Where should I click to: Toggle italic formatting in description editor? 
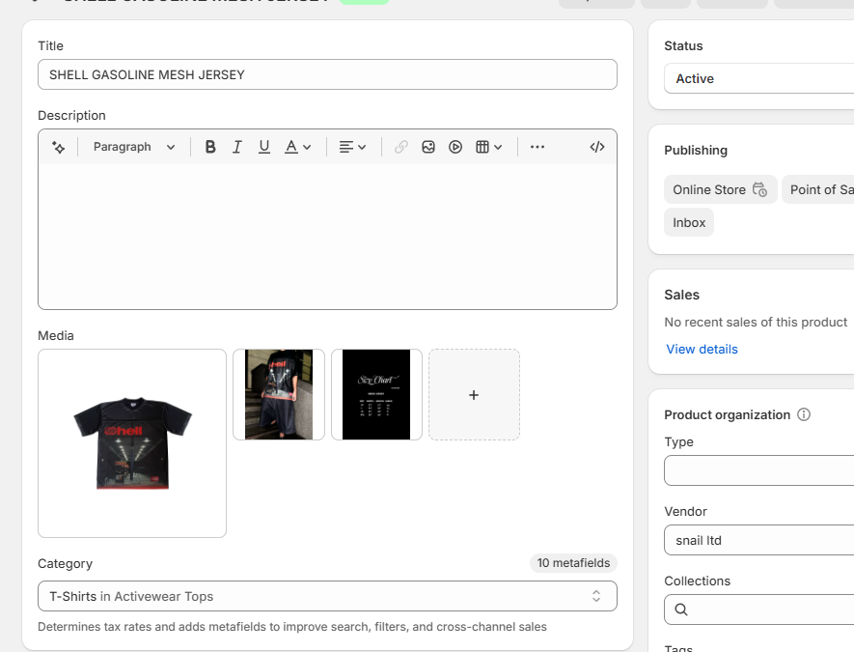point(237,147)
